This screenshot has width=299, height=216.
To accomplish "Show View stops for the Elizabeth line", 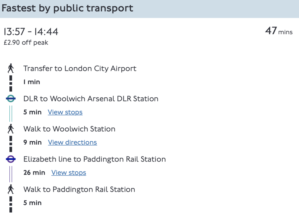I will point(69,173).
